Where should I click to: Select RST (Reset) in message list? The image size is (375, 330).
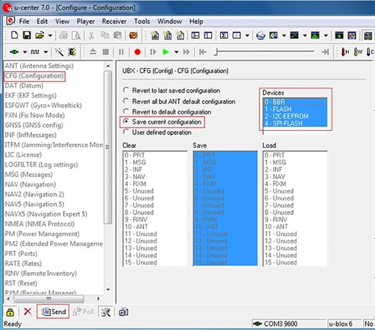[21, 283]
